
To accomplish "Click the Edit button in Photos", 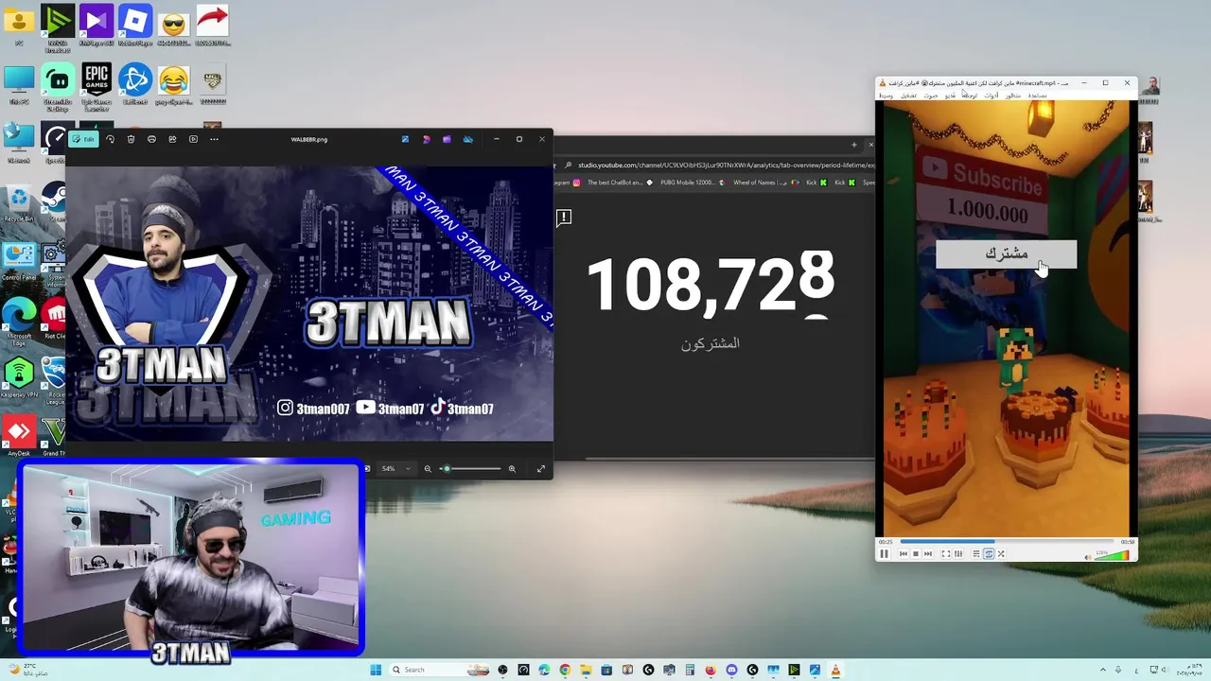I will tap(83, 139).
